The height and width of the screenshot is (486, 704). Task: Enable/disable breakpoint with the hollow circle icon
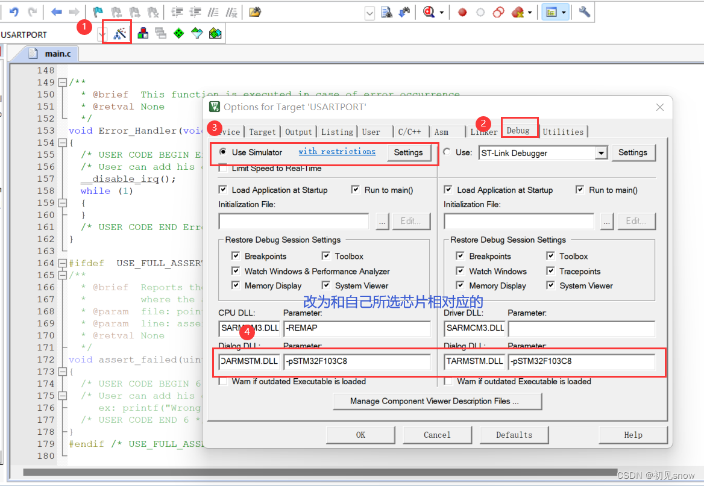[480, 12]
